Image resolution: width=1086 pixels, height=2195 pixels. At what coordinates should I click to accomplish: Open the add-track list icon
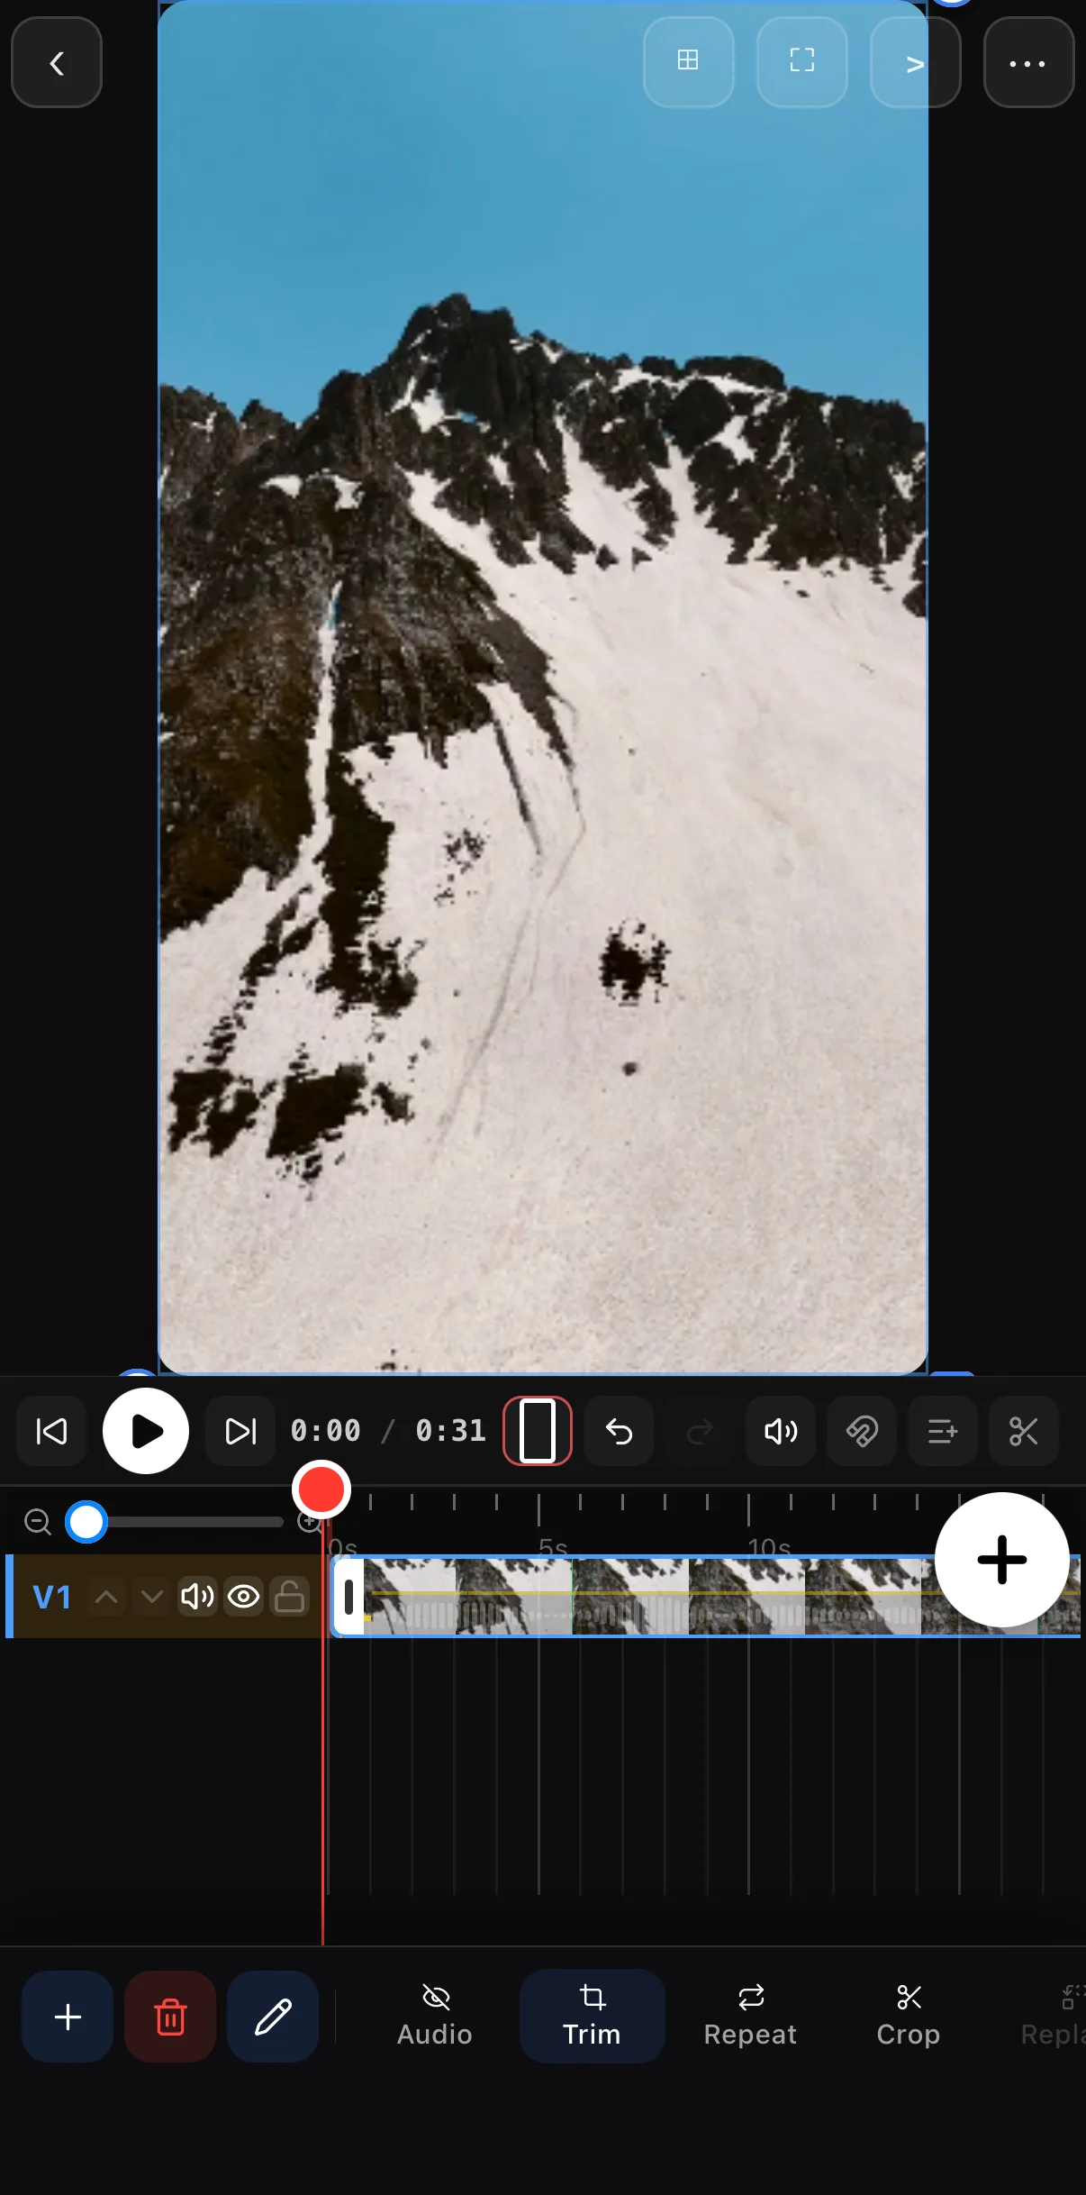pyautogui.click(x=943, y=1431)
